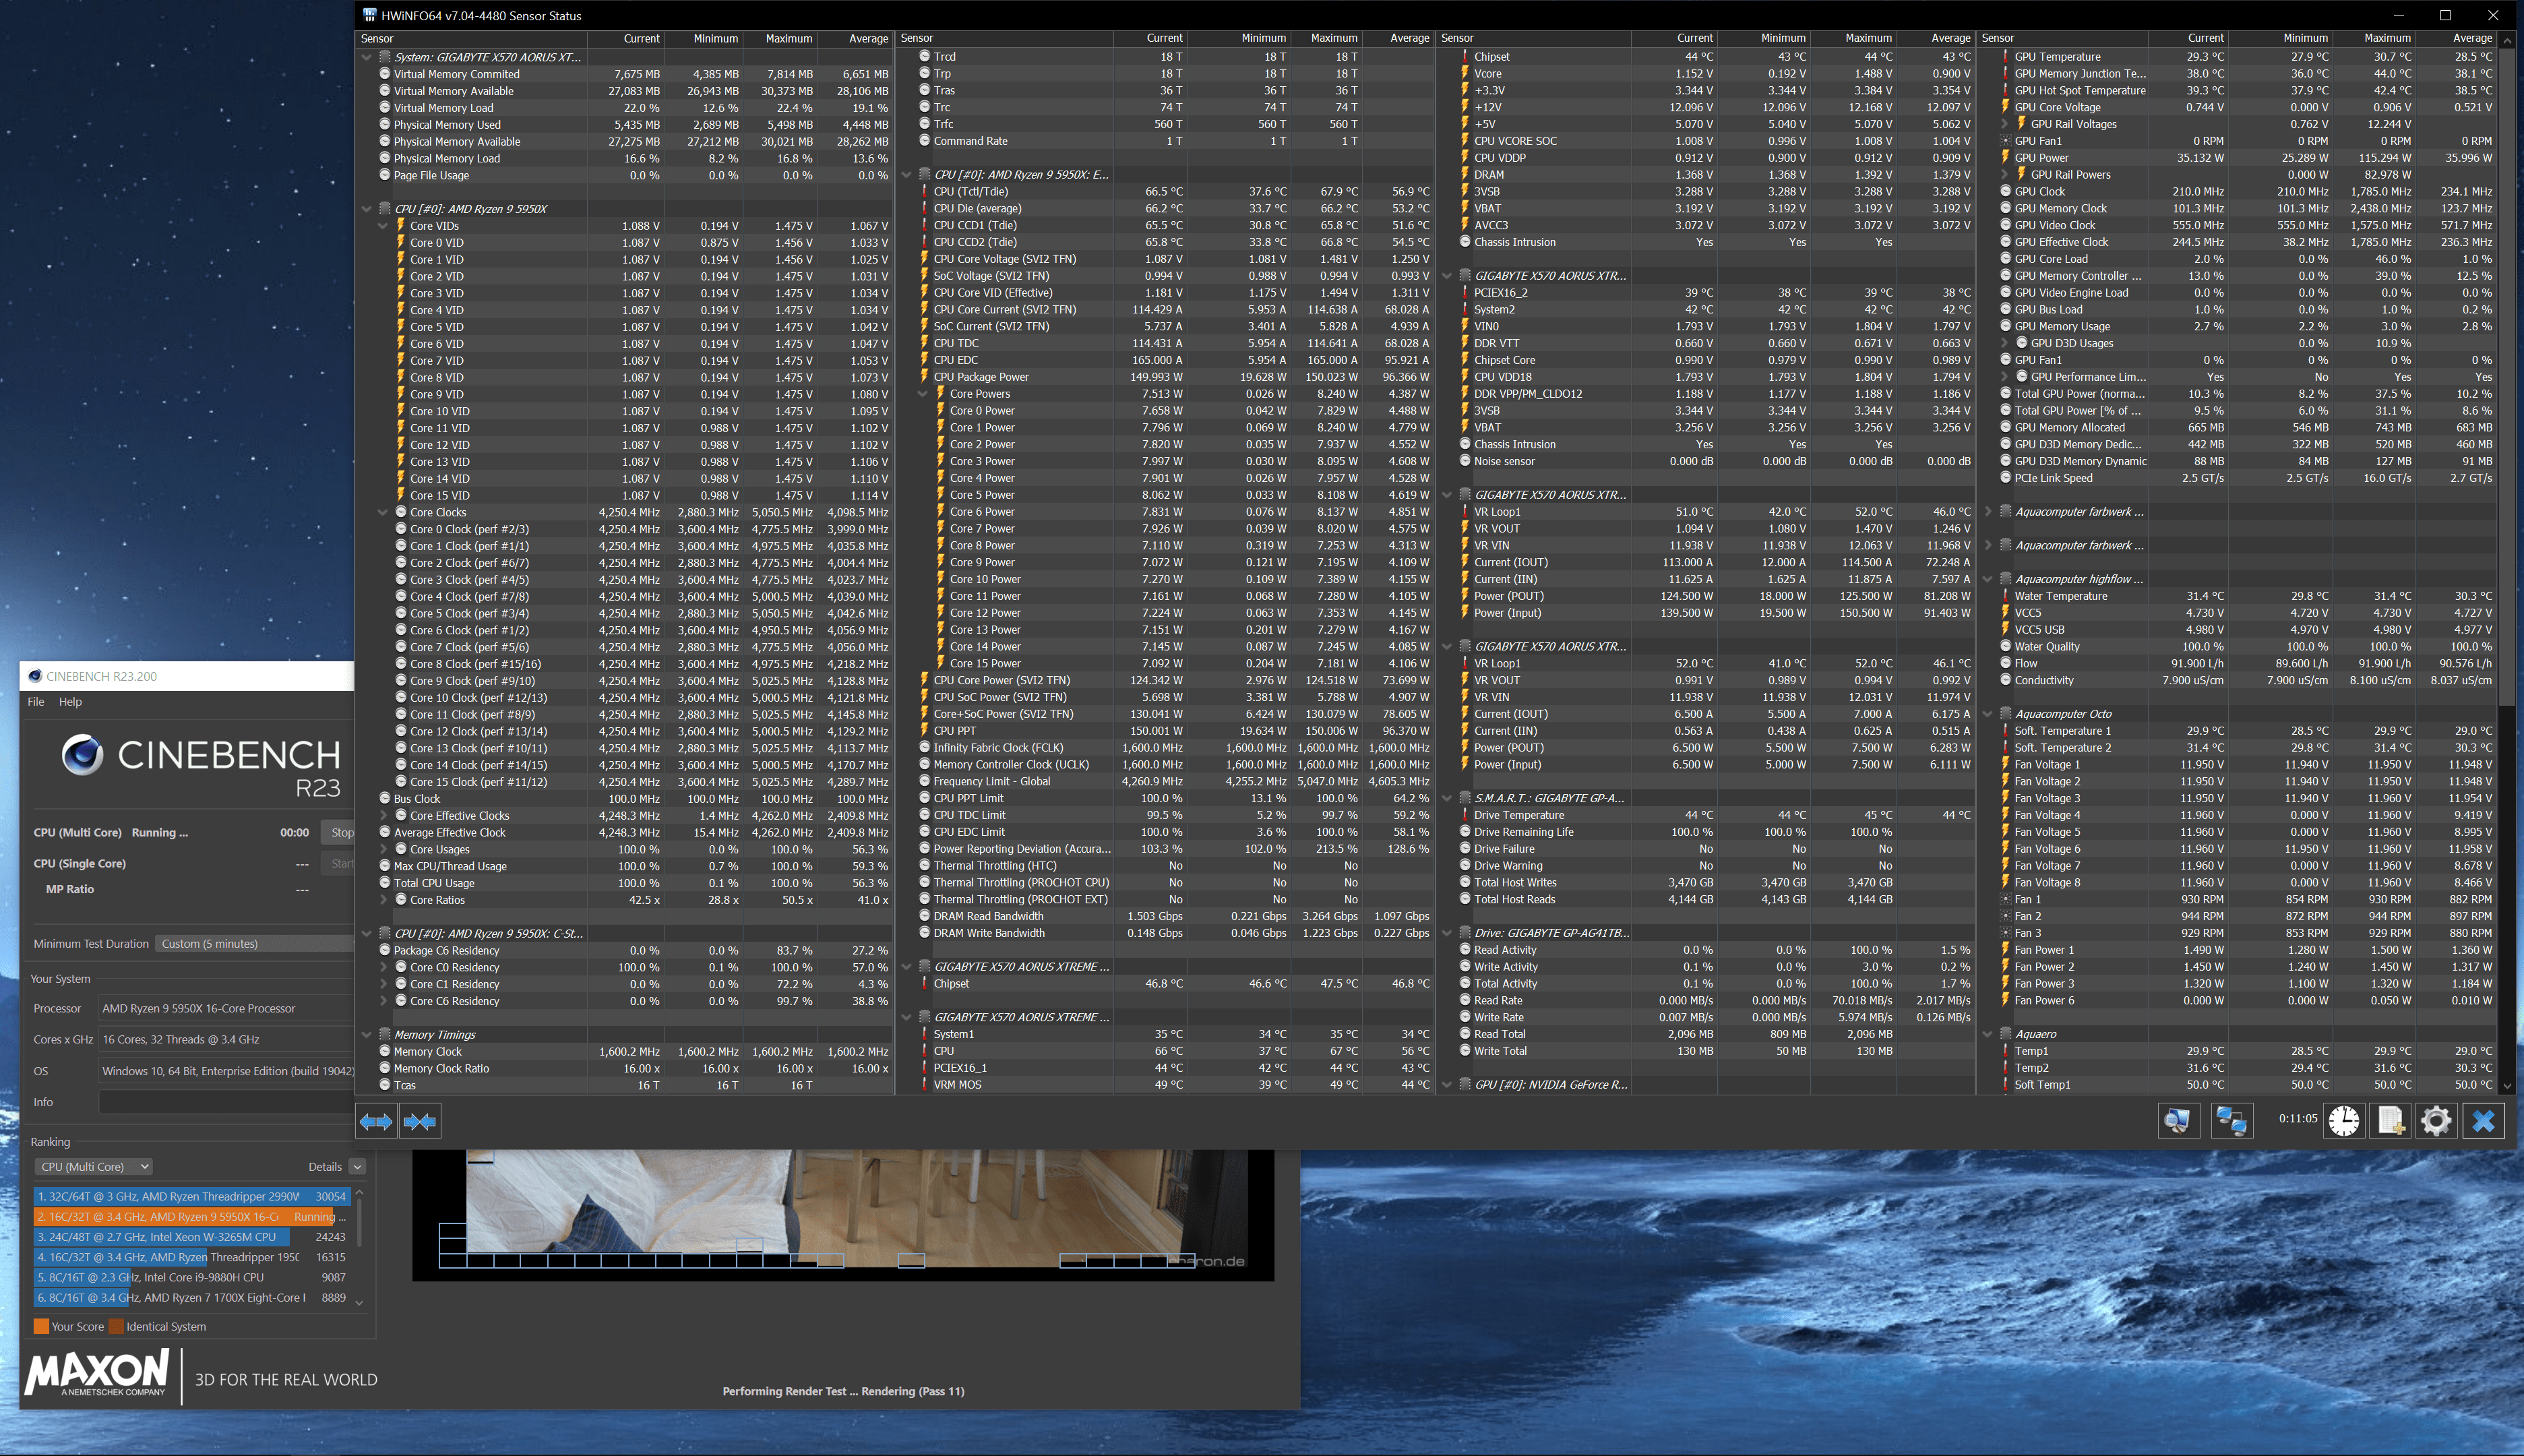The height and width of the screenshot is (1456, 2524).
Task: Open the CPU (Multi Core) ranking dropdown
Action: (94, 1166)
